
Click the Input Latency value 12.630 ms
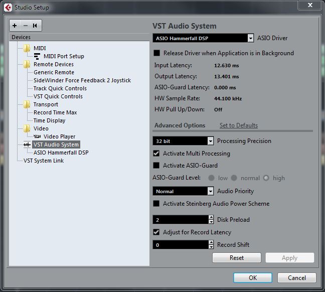coord(227,66)
